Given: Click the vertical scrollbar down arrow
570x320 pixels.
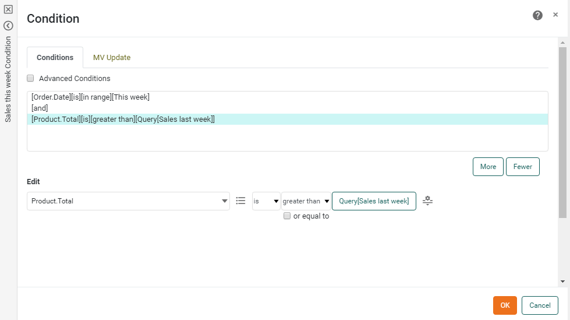Looking at the screenshot, I should pyautogui.click(x=562, y=281).
